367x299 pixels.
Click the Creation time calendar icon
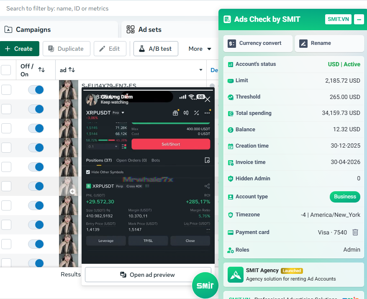pyautogui.click(x=231, y=146)
